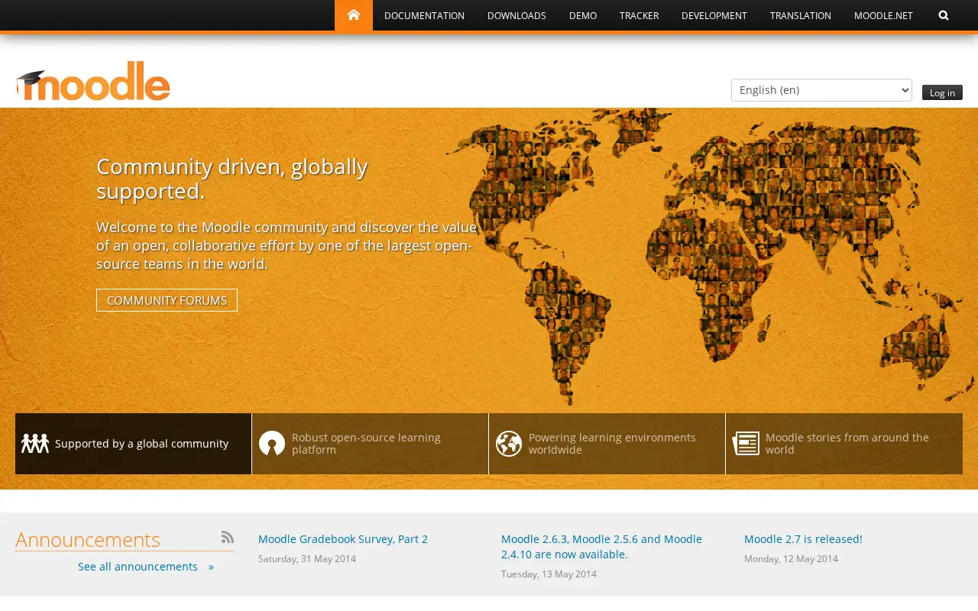
Task: Click the global community people icon
Action: (35, 444)
